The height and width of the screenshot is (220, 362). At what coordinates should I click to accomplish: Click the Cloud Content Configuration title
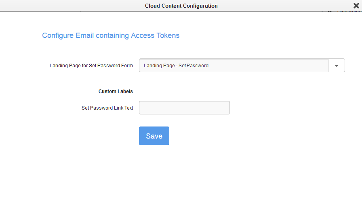(x=181, y=6)
